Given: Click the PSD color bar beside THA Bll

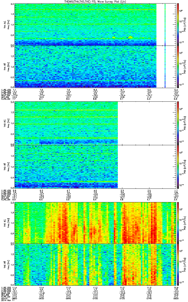Looking at the screenshot, I should [x=178, y=66].
